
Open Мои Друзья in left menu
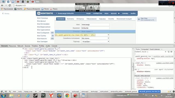(41, 21)
